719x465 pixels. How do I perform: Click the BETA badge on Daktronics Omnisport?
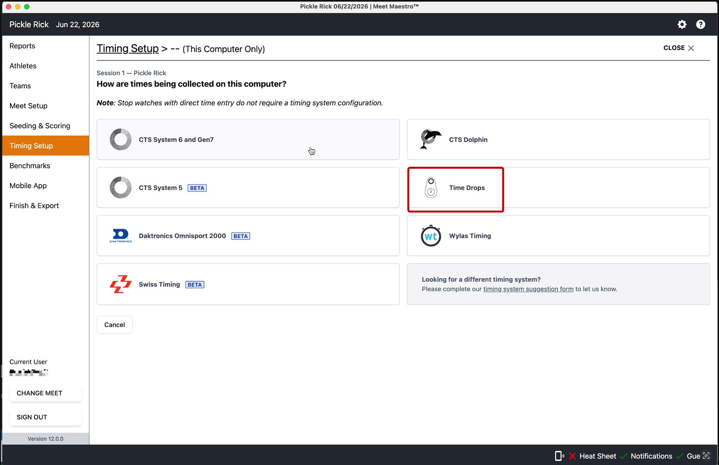(241, 236)
